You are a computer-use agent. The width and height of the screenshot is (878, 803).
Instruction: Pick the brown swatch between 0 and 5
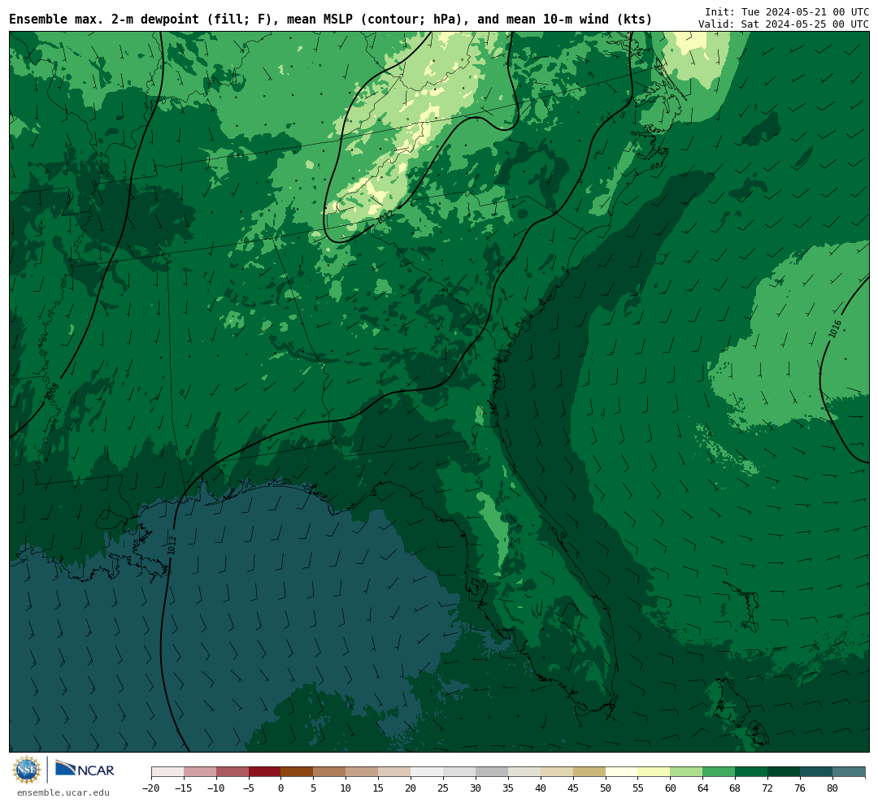click(298, 772)
